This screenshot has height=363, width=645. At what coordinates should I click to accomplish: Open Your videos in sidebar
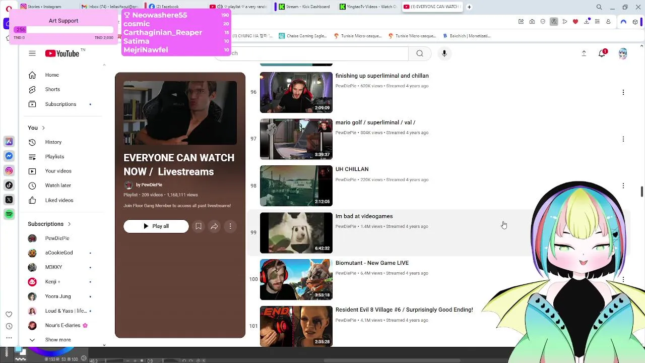(x=63, y=171)
